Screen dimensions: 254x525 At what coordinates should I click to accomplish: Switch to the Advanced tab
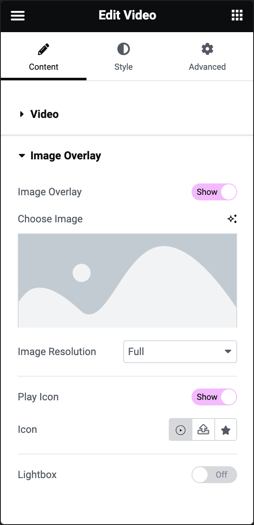coord(207,56)
